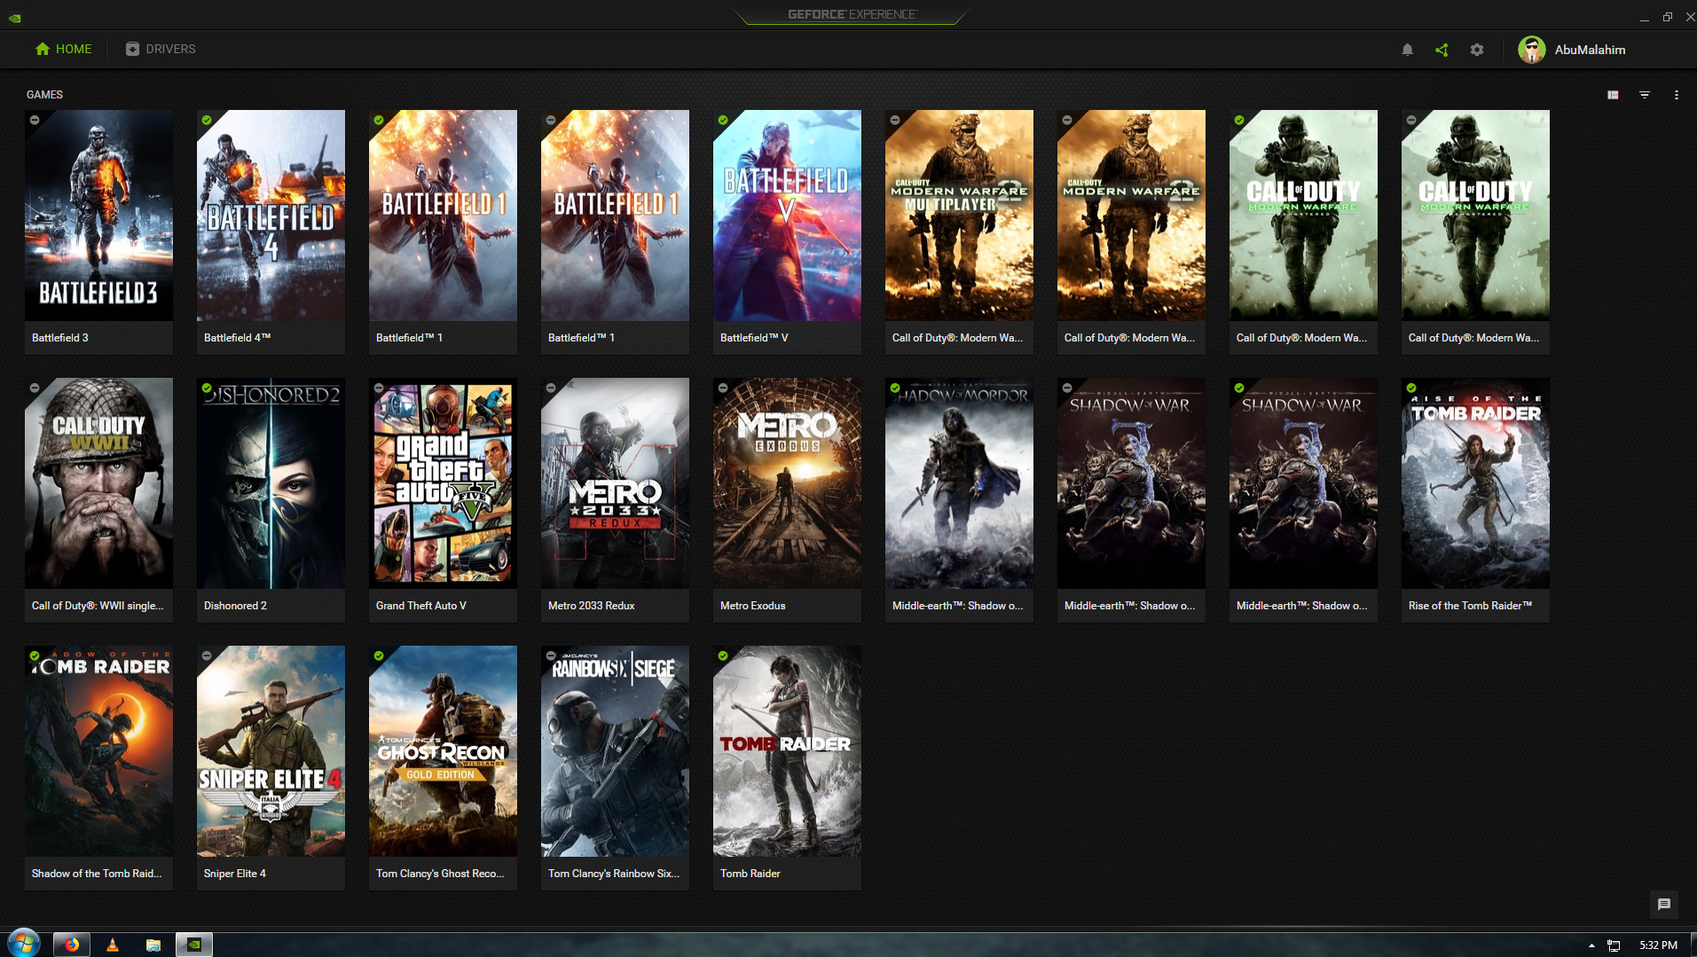Click the NVIDIA logo in the title bar
Image resolution: width=1697 pixels, height=957 pixels.
[15, 17]
